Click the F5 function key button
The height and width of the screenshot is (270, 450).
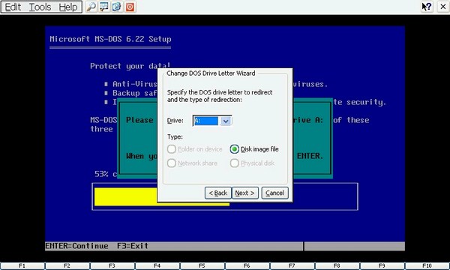coord(202,266)
